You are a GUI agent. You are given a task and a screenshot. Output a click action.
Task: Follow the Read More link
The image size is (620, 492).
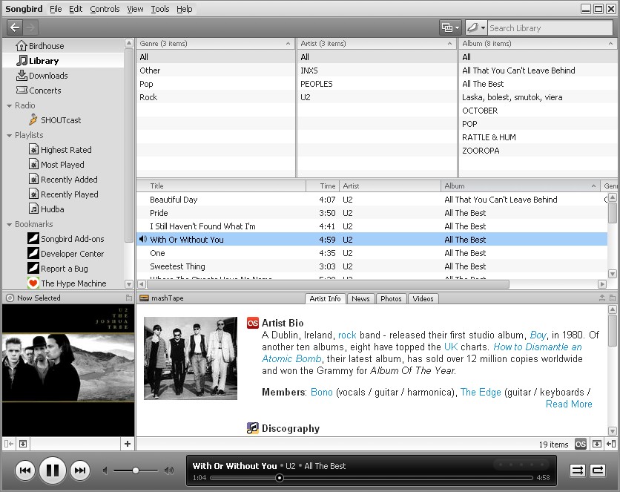tap(569, 404)
